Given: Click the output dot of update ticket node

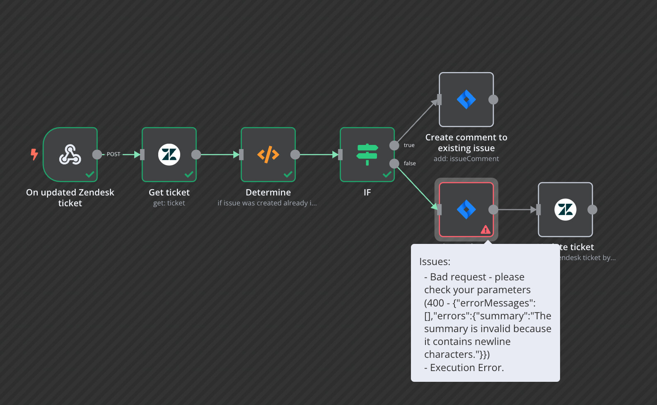Looking at the screenshot, I should click(592, 210).
